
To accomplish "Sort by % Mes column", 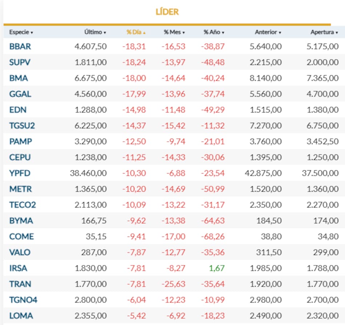I will pyautogui.click(x=174, y=32).
